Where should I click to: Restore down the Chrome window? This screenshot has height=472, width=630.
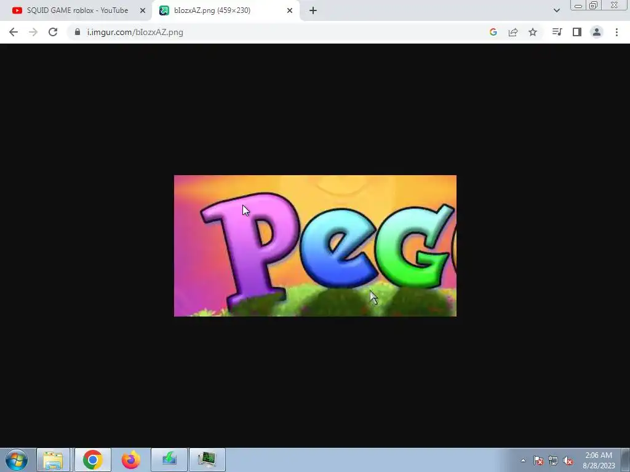[x=594, y=6]
